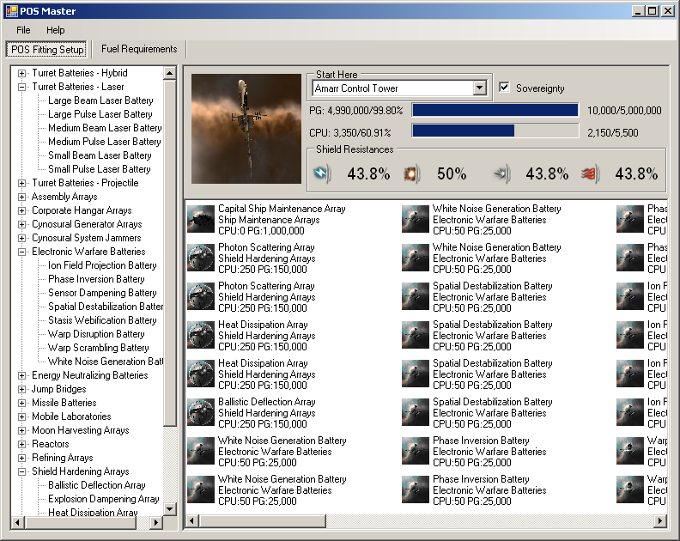This screenshot has height=541, width=680.
Task: Click the 10,000/5,000,000 PG remaining text
Action: (x=624, y=111)
